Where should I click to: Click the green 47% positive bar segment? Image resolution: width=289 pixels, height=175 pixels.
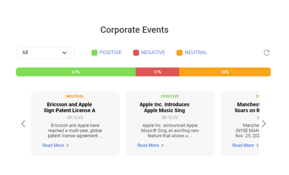[x=76, y=72]
